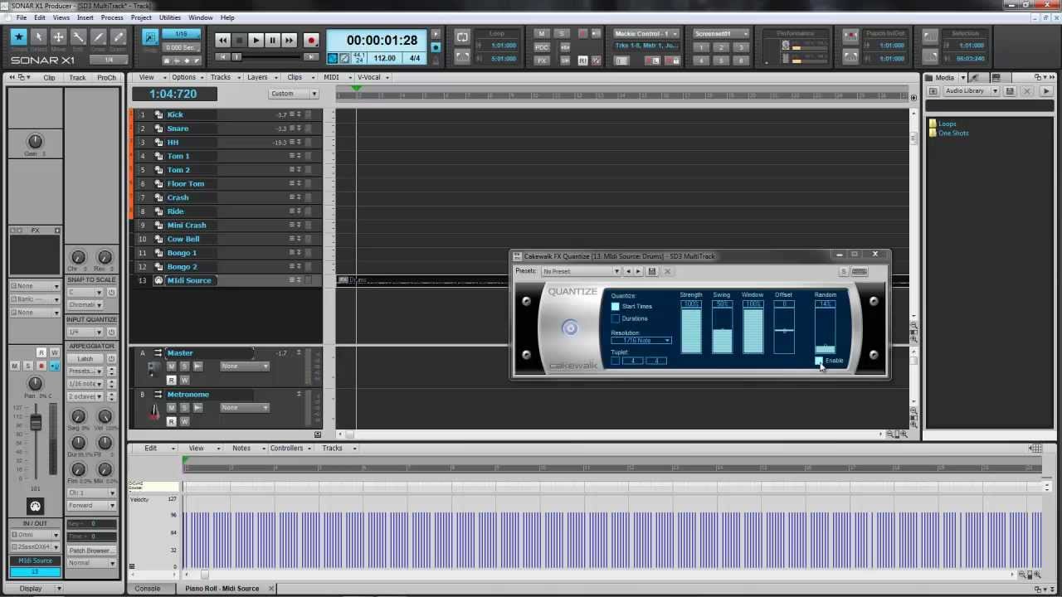Open Input Quantize resolution dropdown
This screenshot has width=1062, height=597.
(85, 332)
